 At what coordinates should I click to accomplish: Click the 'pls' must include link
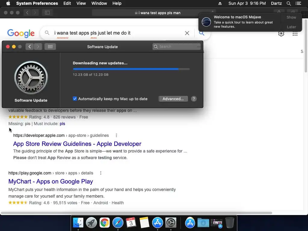pos(62,124)
